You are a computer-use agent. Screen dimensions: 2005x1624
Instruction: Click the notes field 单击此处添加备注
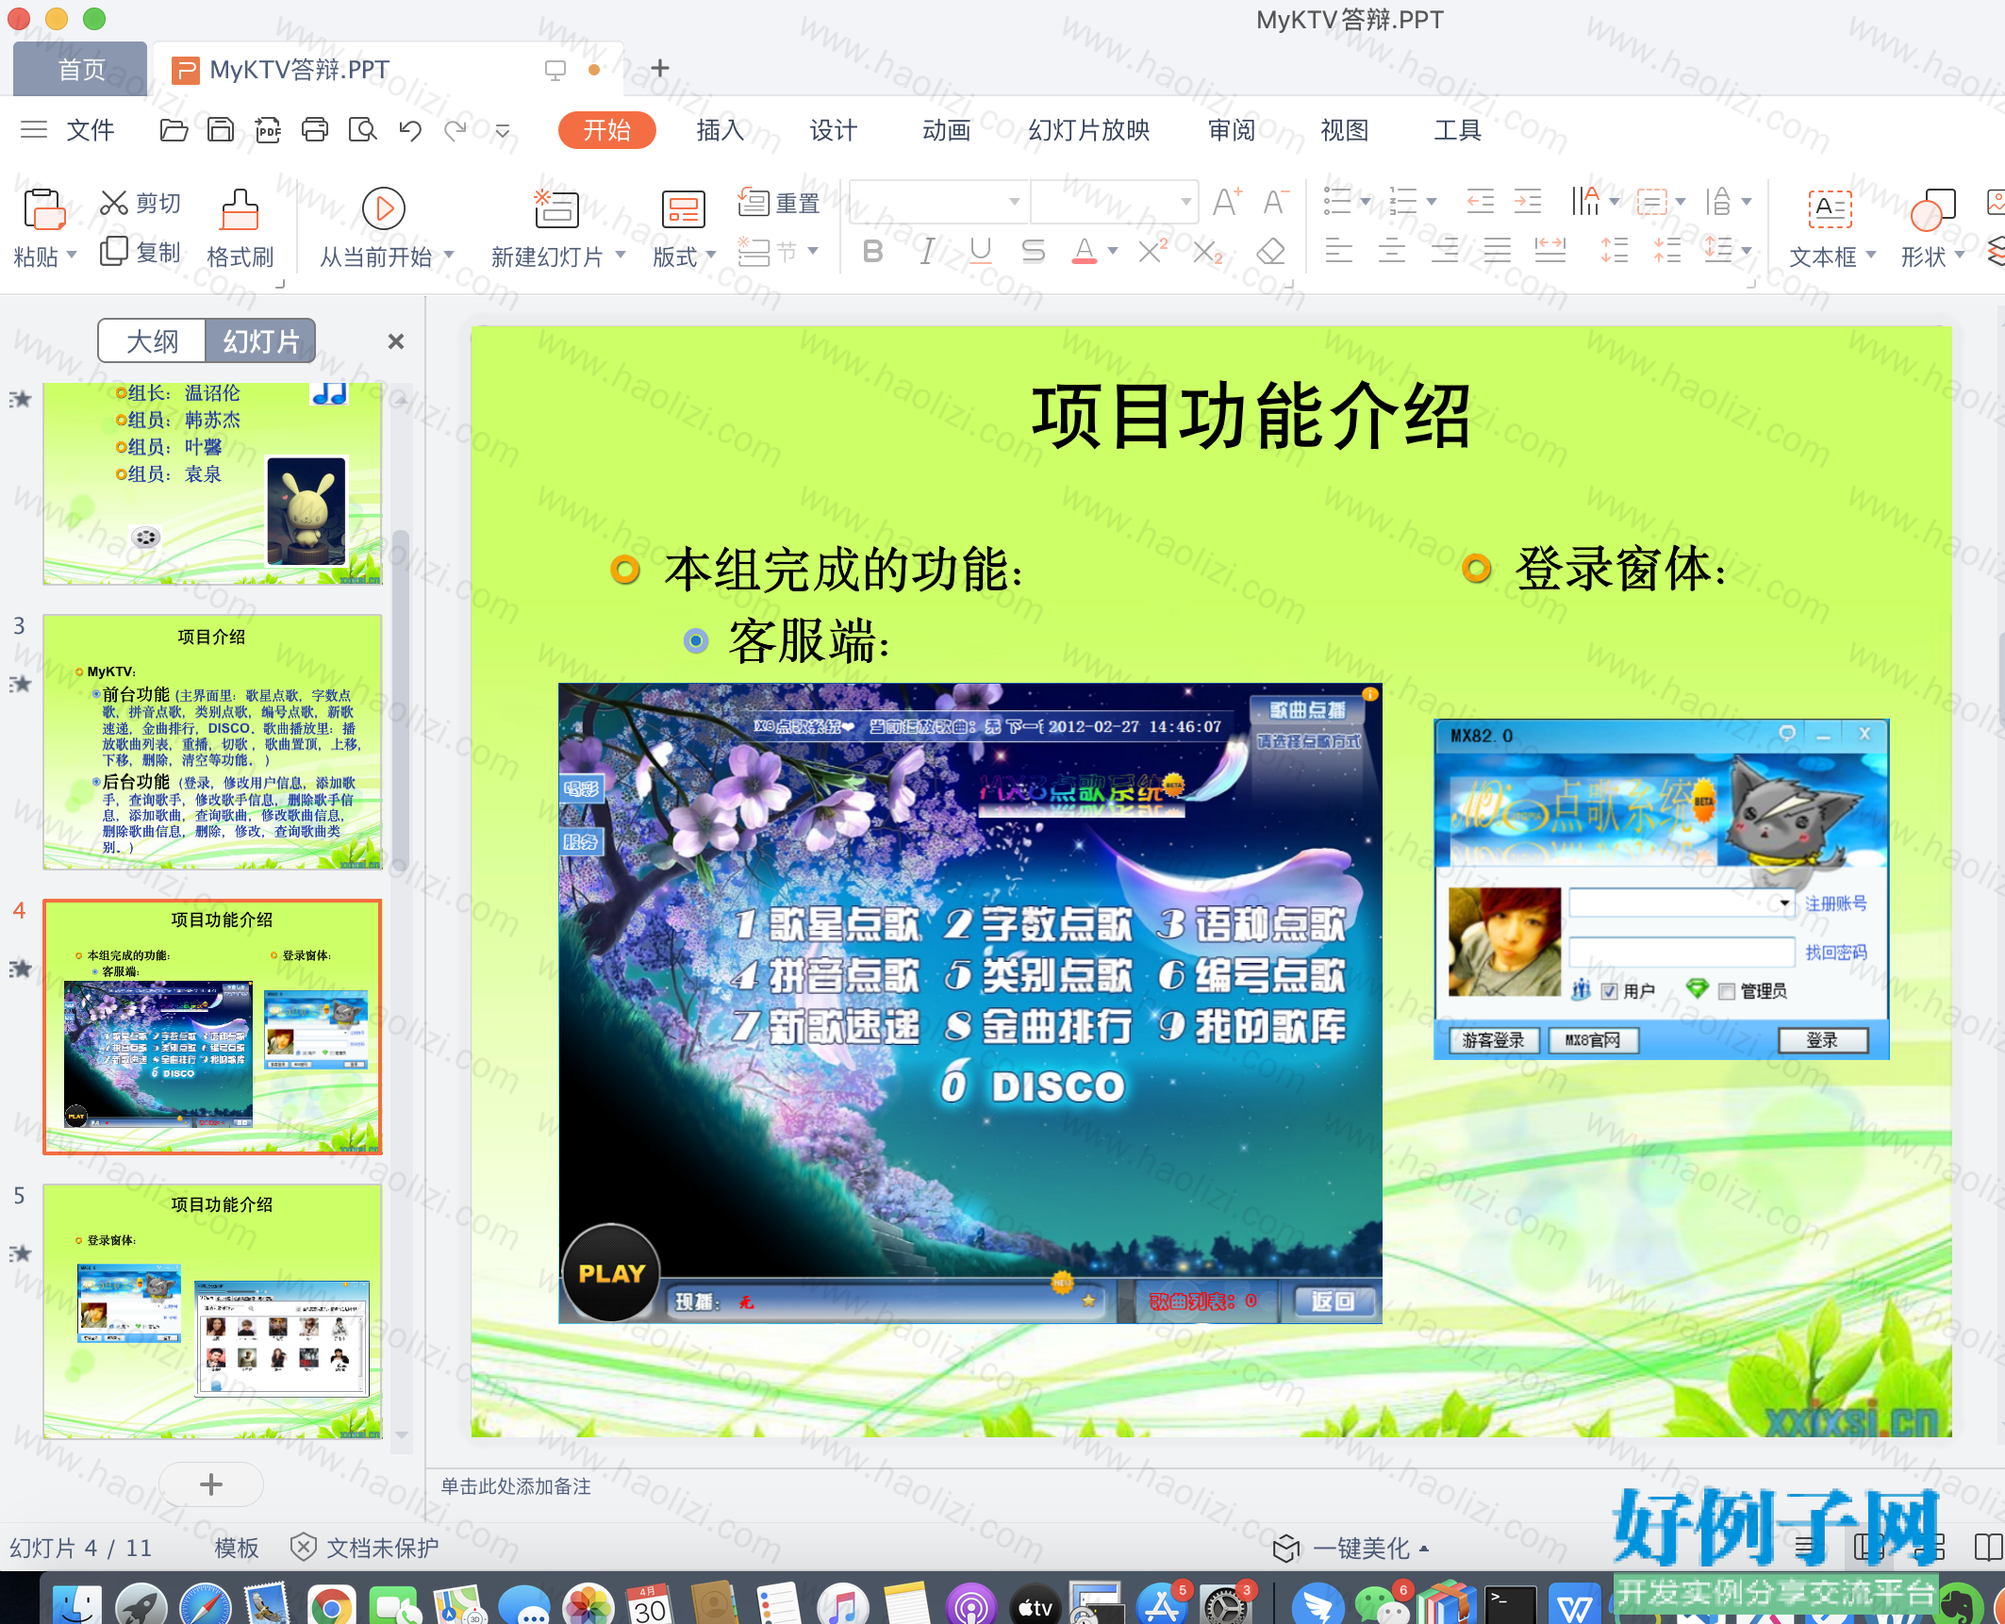(x=516, y=1486)
